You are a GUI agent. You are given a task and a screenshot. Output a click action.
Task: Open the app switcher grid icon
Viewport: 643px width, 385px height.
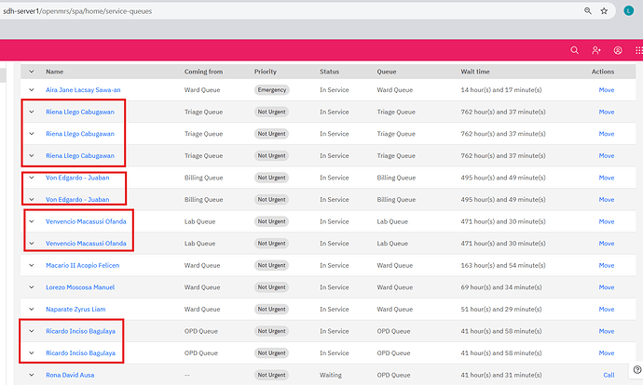[638, 50]
